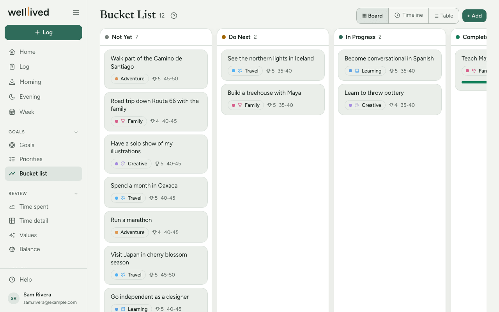Open the wellived logo link
Image resolution: width=499 pixels, height=312 pixels.
click(x=28, y=12)
